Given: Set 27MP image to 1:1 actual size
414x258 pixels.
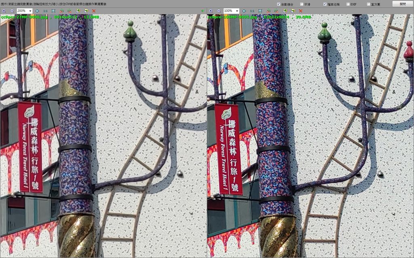Looking at the screenshot, I should tap(45, 11).
